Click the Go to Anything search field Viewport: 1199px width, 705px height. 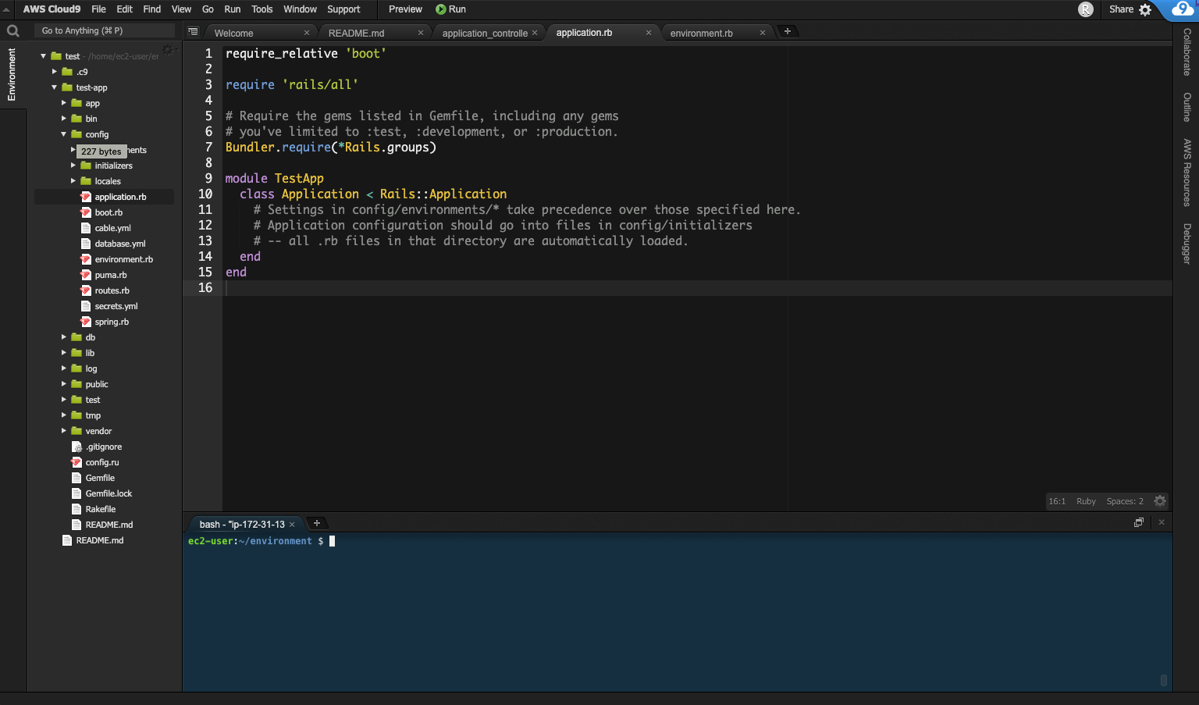(x=105, y=30)
